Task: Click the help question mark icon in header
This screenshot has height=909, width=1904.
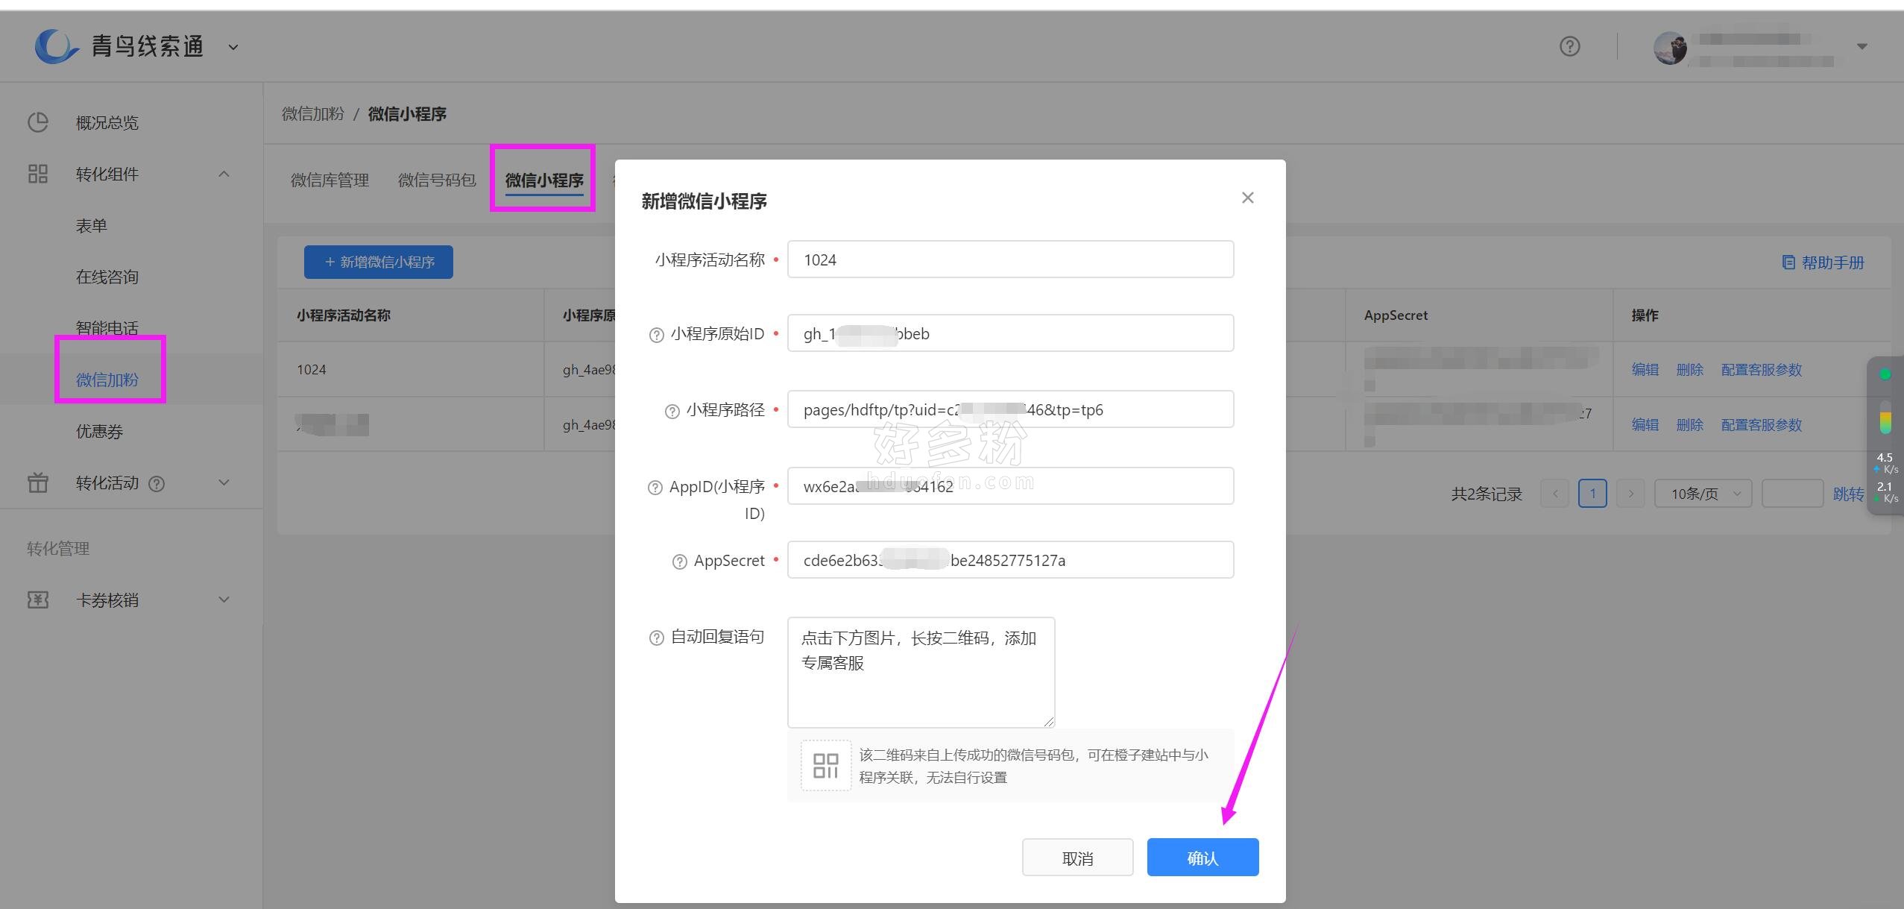Action: 1569,46
